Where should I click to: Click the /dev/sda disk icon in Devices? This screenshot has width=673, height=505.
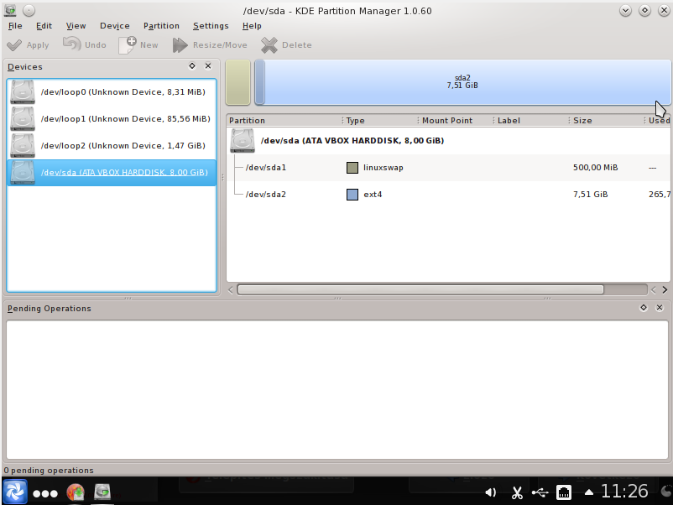pos(23,173)
